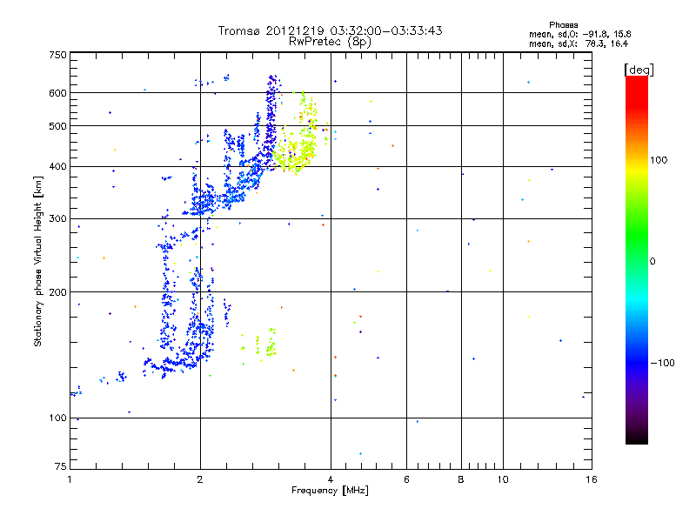The image size is (696, 522).
Task: Click the '4' x-axis tick label
Action: tap(331, 479)
